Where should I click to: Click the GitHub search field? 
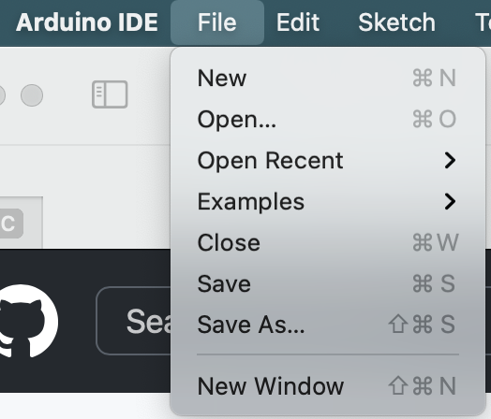[135, 321]
